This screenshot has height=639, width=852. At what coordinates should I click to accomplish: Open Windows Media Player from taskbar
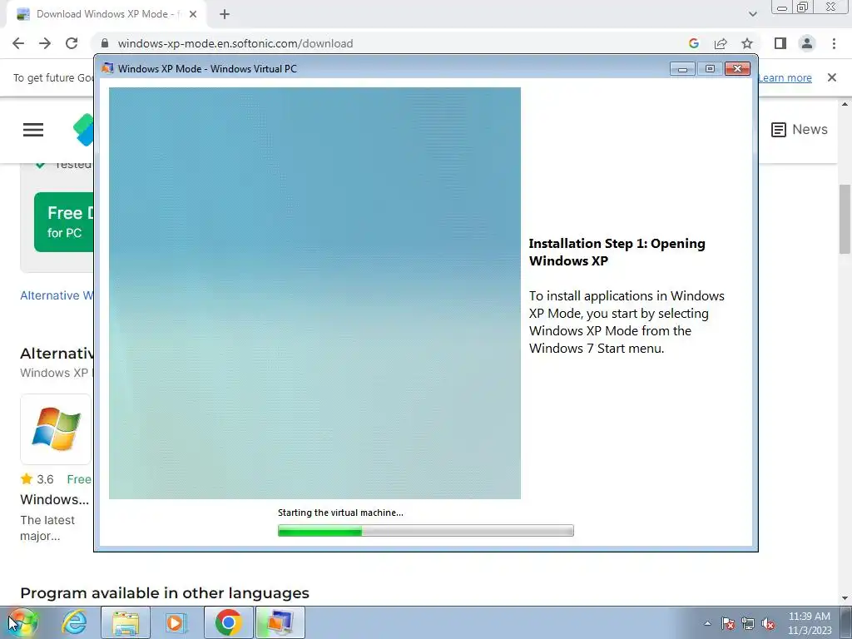tap(176, 622)
